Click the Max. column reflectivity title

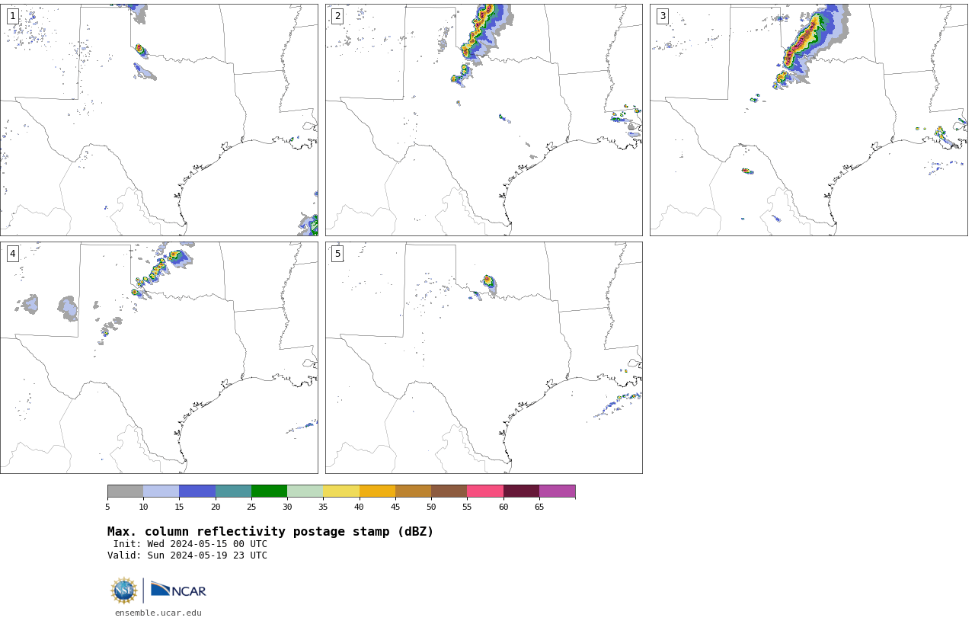[x=270, y=532]
